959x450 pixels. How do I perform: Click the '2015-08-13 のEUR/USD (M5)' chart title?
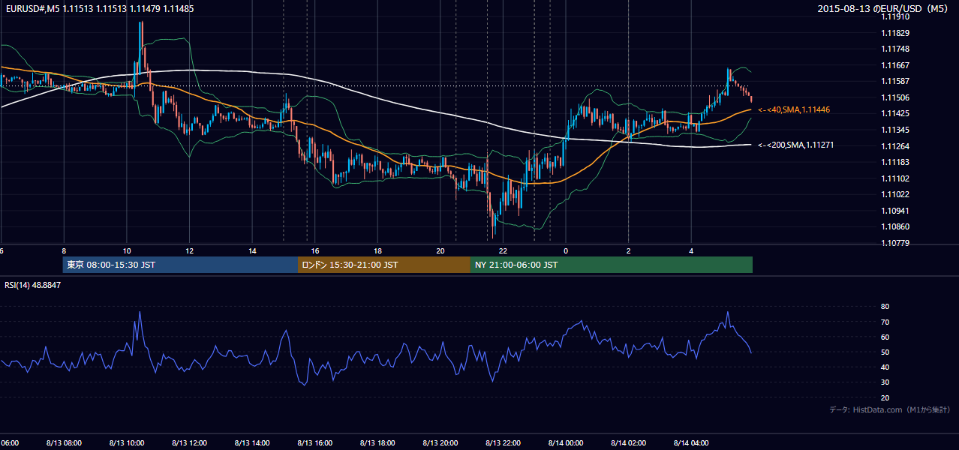884,8
